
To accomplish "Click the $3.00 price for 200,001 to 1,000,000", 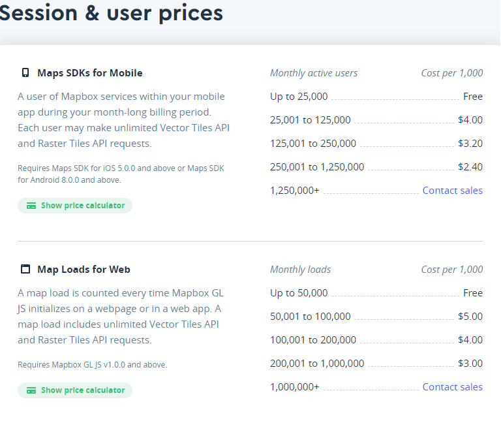I will [x=470, y=364].
